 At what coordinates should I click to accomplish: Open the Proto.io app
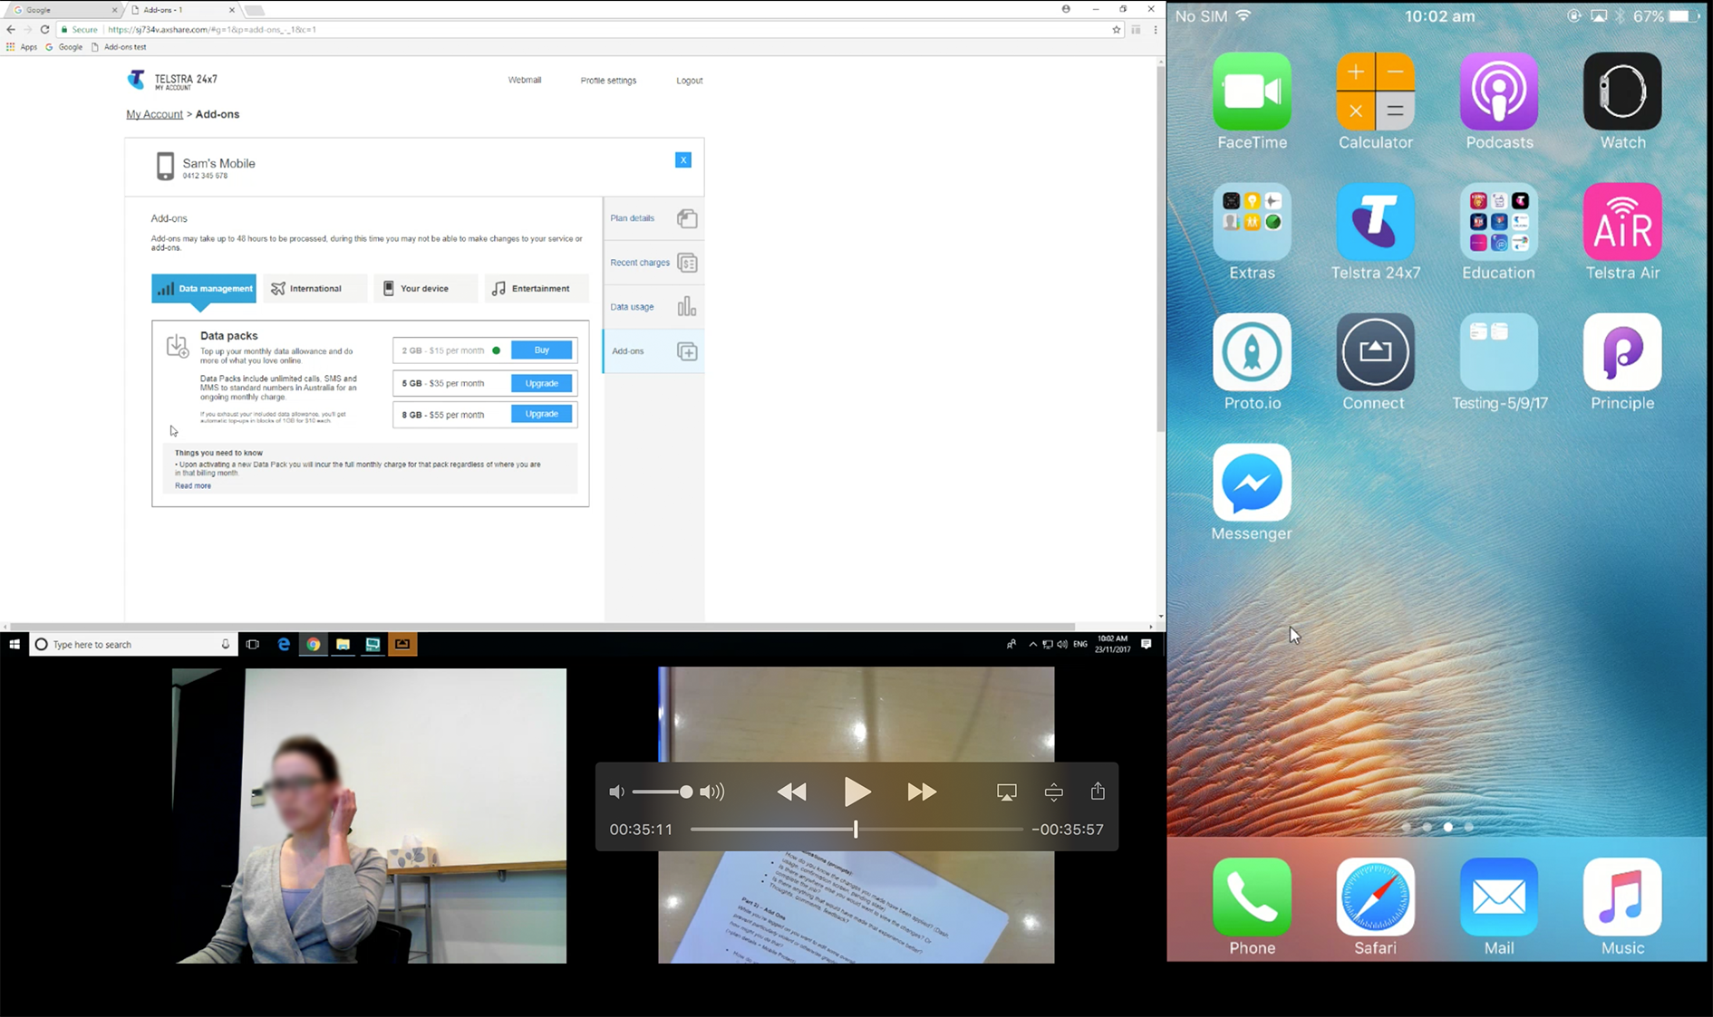[1252, 352]
